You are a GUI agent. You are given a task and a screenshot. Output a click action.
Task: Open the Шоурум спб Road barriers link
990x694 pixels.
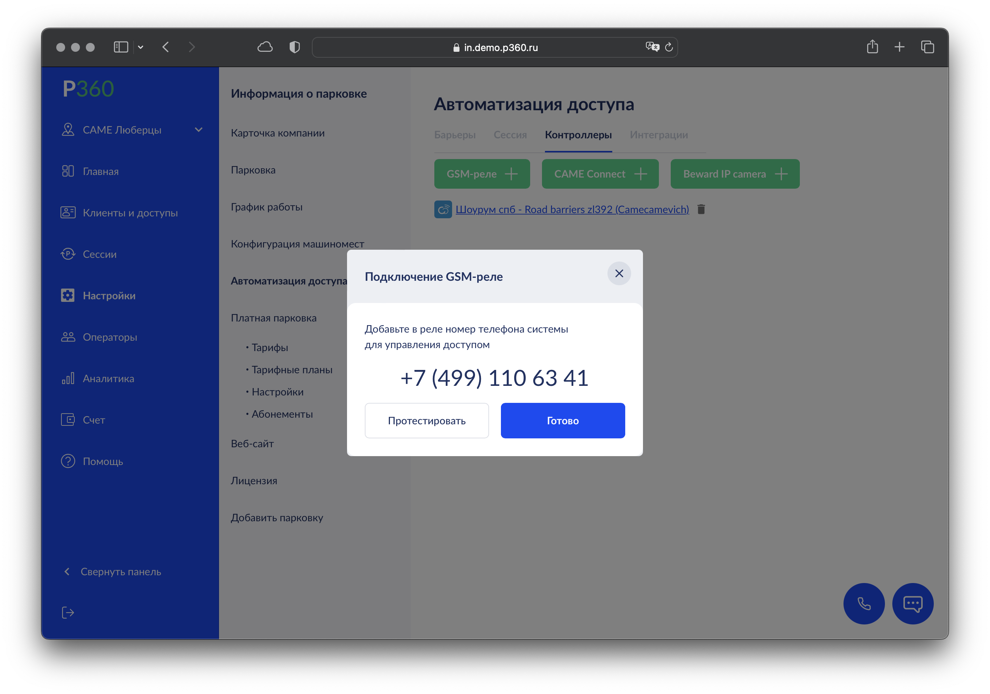(x=572, y=209)
